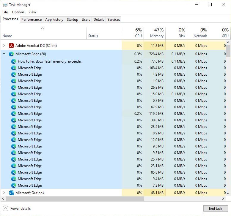Click the vertical scrollbar up arrow
The height and width of the screenshot is (216, 231).
click(228, 42)
